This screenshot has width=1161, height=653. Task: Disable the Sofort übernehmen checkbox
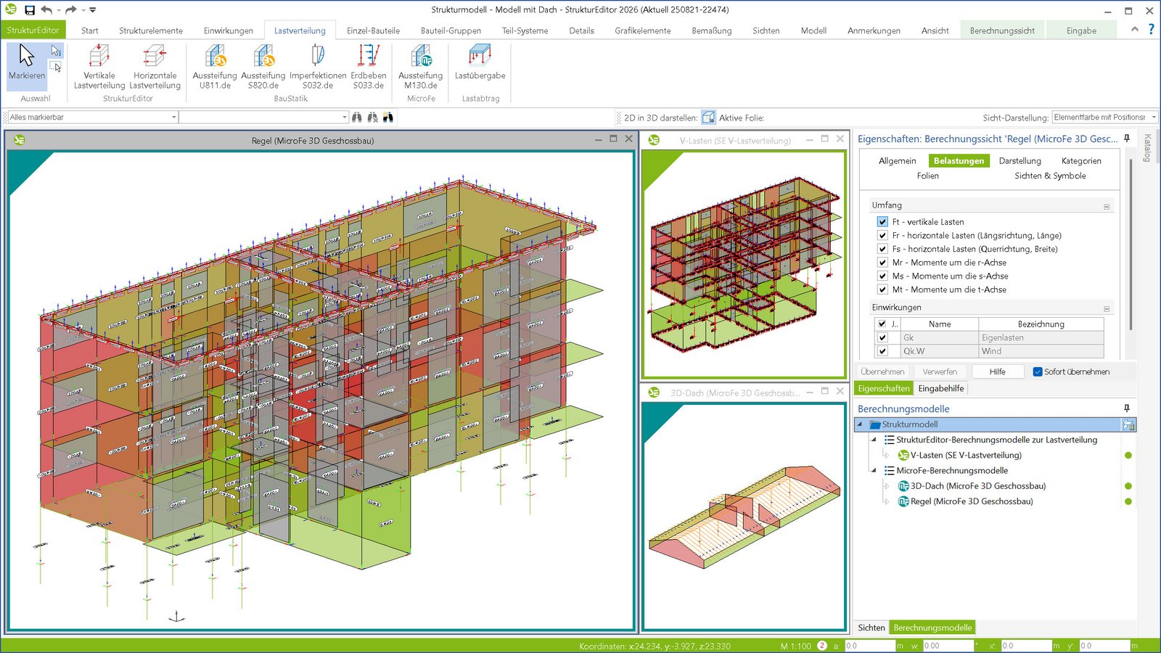1038,371
